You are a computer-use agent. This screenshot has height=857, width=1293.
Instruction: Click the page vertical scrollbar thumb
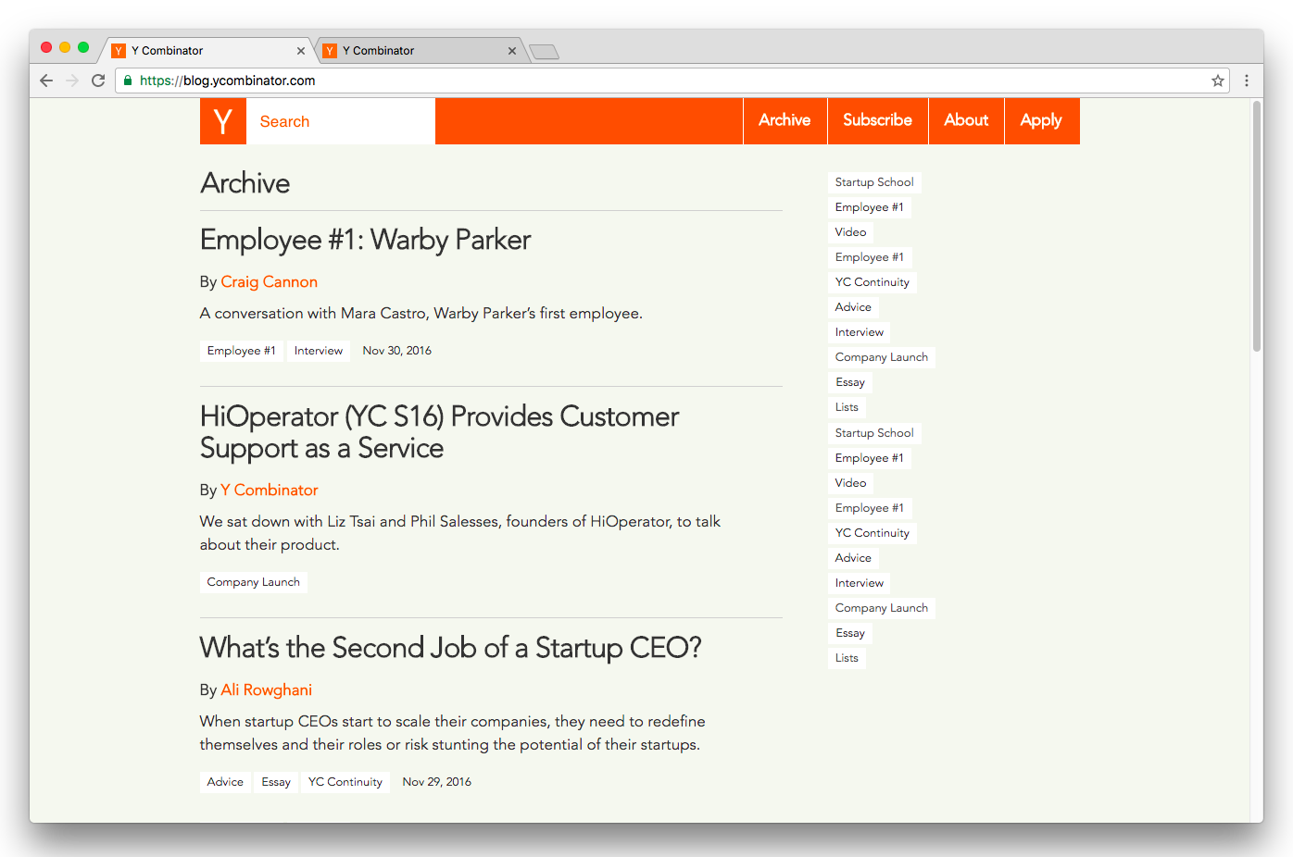(x=1257, y=227)
